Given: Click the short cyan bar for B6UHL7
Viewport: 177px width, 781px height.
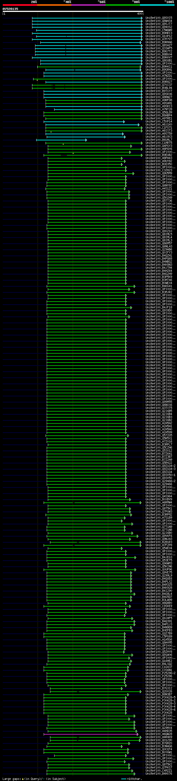Looking at the screenshot, I should tap(62, 140).
